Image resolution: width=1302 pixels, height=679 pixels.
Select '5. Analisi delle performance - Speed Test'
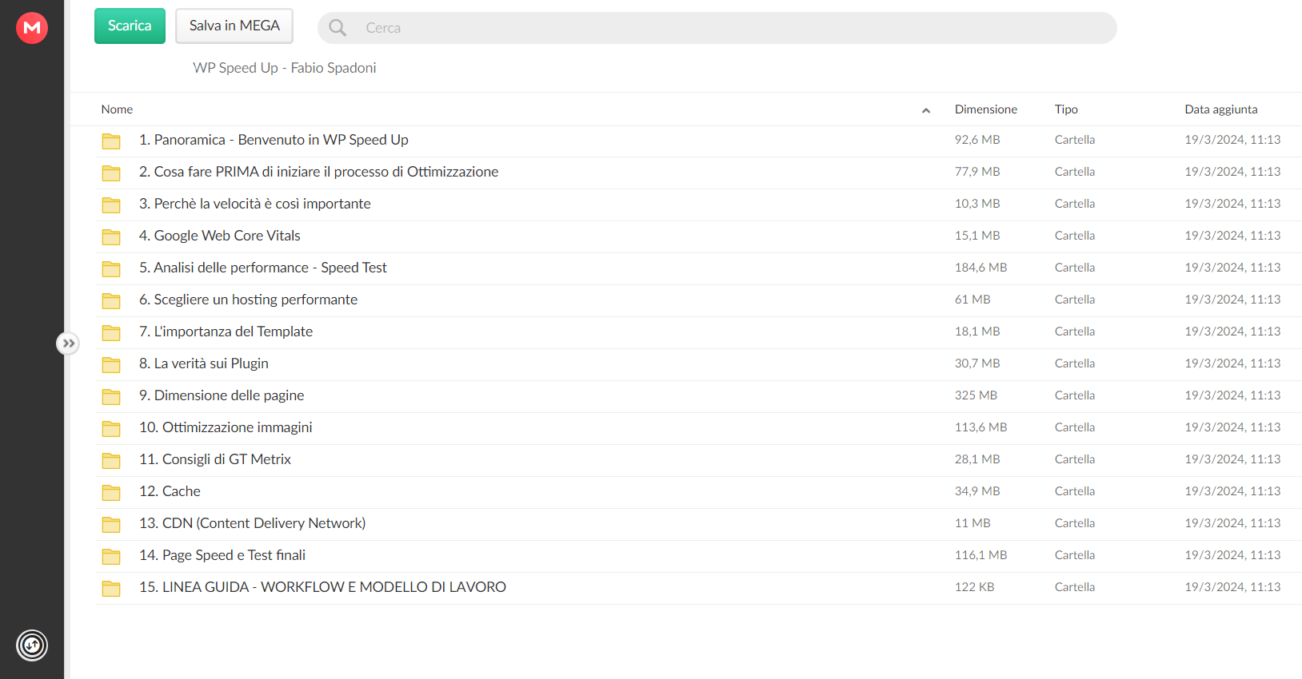[262, 268]
